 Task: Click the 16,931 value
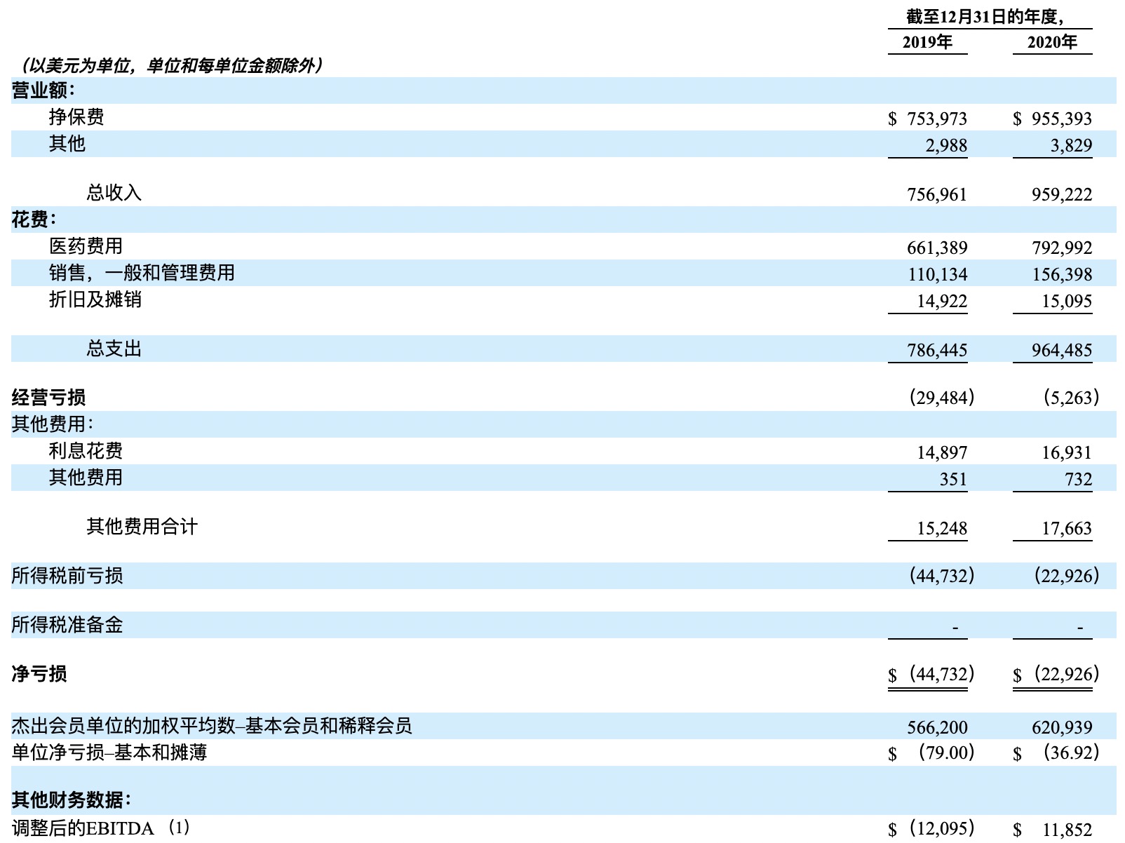(1067, 452)
